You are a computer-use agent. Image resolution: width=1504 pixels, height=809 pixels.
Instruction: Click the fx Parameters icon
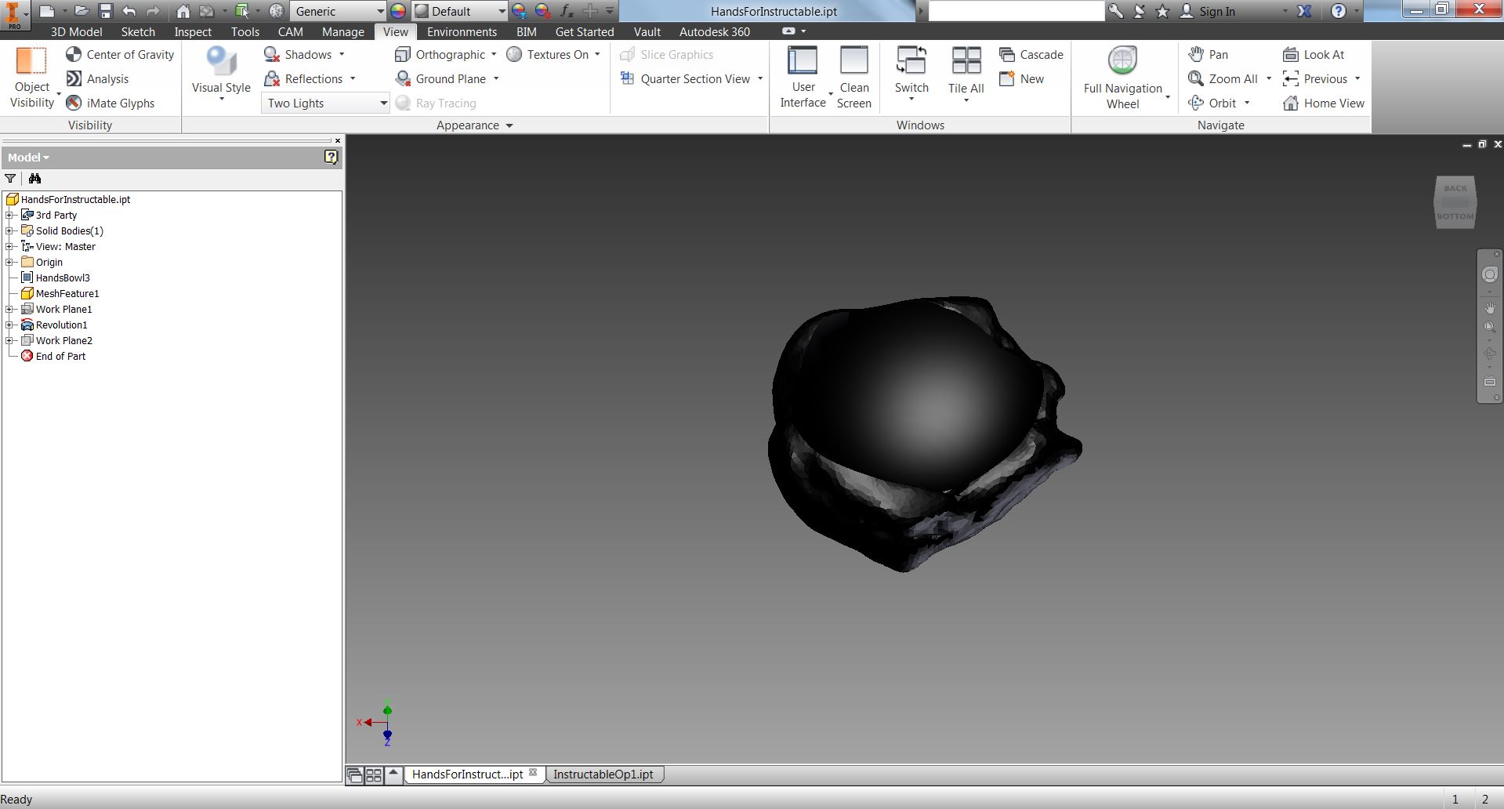567,11
